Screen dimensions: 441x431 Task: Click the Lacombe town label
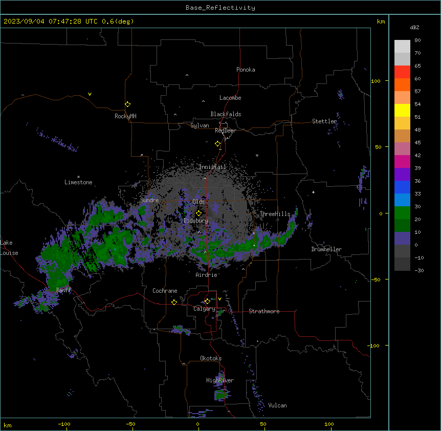pyautogui.click(x=230, y=98)
